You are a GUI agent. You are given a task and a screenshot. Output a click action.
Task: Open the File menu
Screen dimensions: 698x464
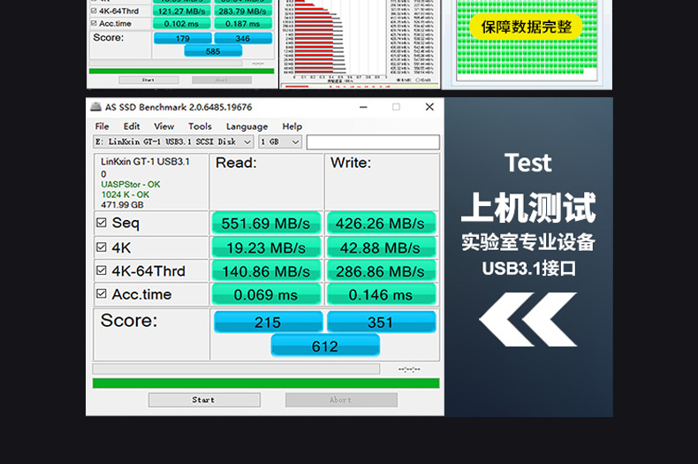pyautogui.click(x=102, y=126)
